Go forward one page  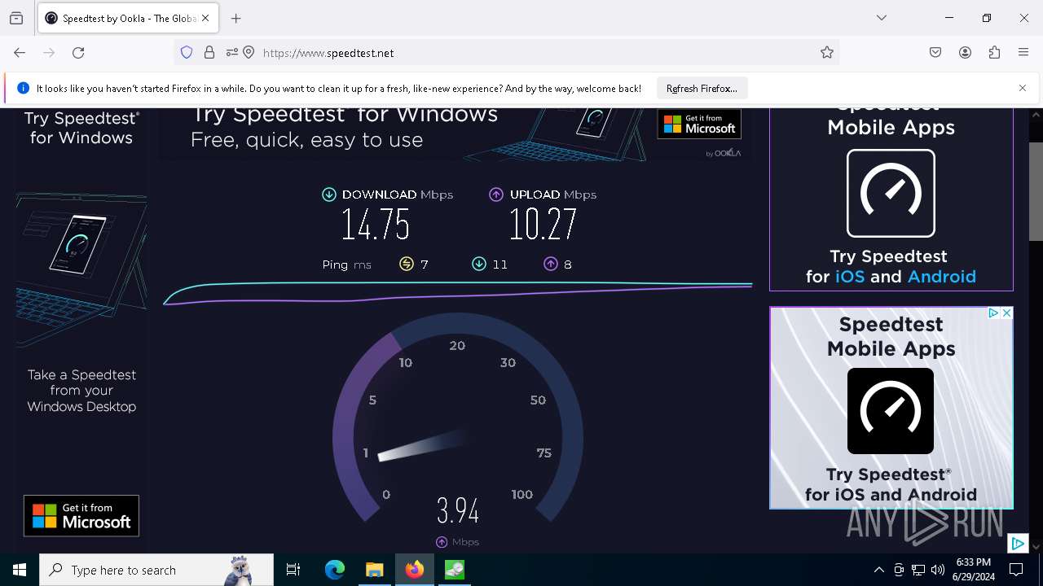click(49, 53)
